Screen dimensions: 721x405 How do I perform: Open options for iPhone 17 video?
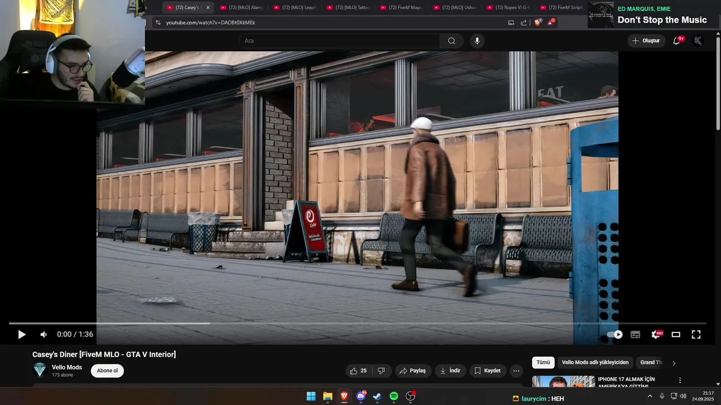pos(680,380)
